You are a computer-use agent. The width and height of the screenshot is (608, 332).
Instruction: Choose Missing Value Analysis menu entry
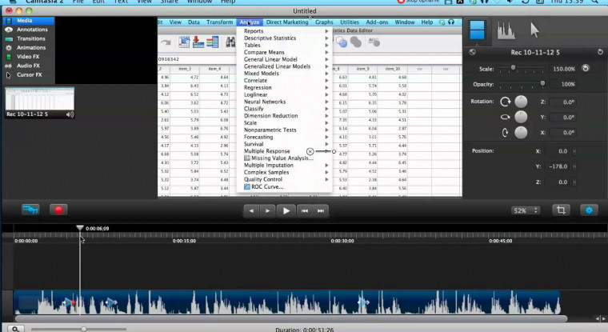tap(284, 158)
